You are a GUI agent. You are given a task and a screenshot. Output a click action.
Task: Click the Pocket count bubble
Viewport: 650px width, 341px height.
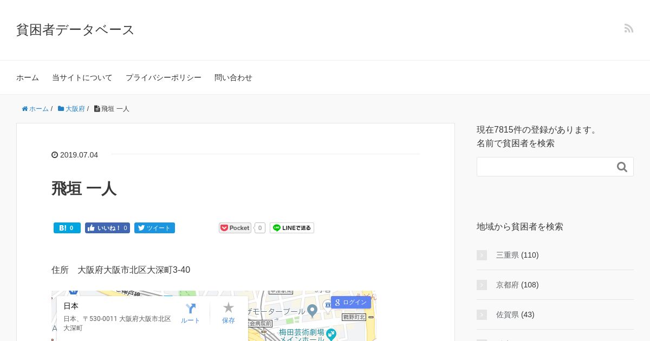260,228
